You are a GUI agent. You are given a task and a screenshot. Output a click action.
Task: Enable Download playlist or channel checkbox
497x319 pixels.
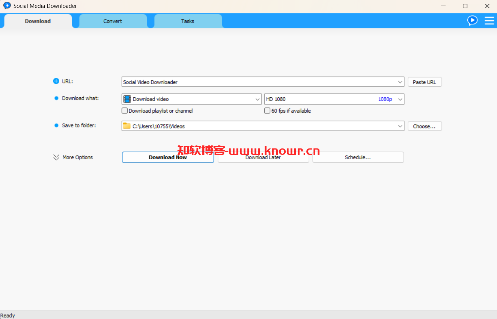click(x=125, y=111)
